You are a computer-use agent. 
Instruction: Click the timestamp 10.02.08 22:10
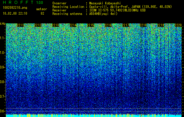(x=15, y=13)
